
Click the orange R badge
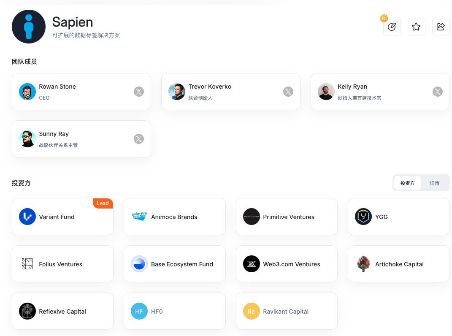point(383,18)
